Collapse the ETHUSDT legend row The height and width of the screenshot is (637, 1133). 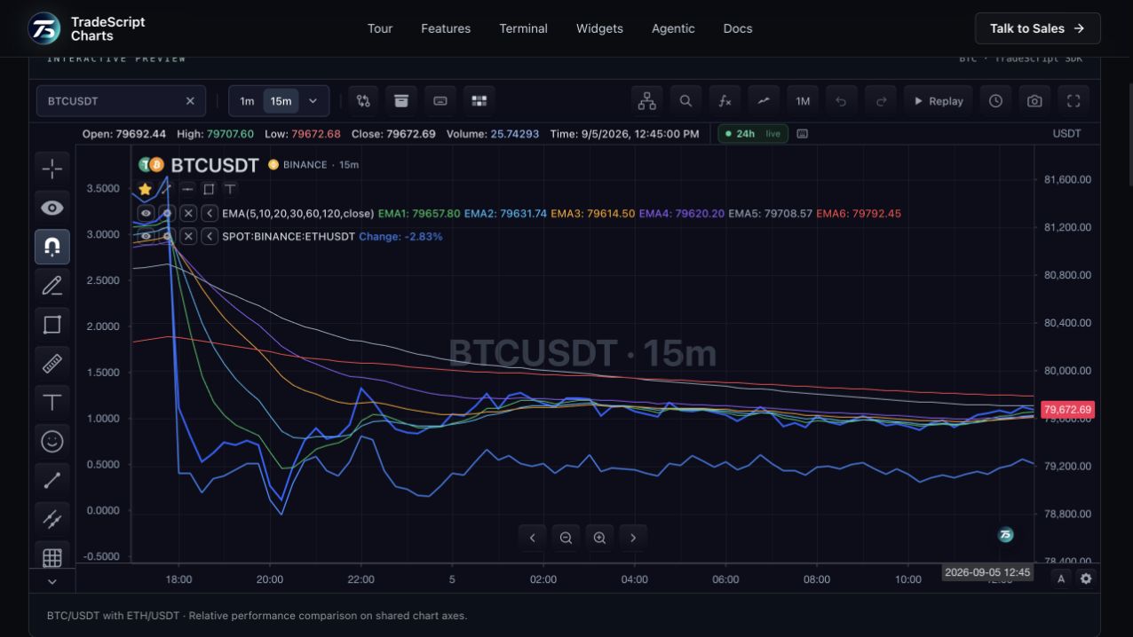coord(210,236)
